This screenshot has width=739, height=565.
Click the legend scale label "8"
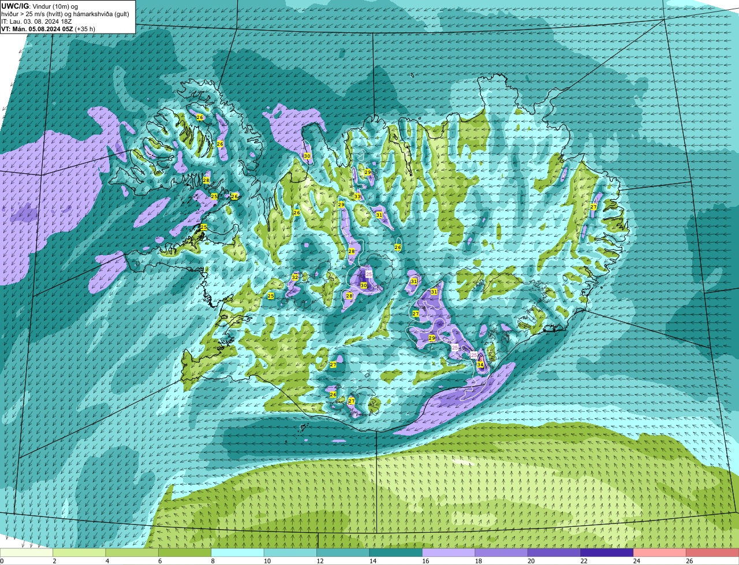click(213, 560)
